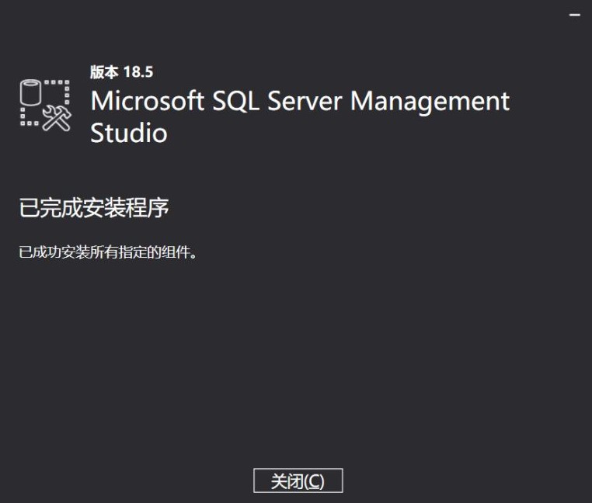Image resolution: width=592 pixels, height=503 pixels.
Task: Click the 已成功安装所有指定的组件 message
Action: point(107,252)
